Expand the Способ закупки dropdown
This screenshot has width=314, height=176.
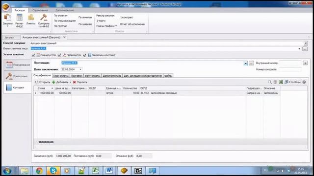pyautogui.click(x=306, y=44)
